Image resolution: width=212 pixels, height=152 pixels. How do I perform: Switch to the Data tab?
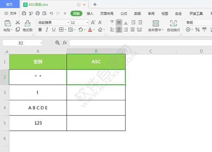(137, 13)
